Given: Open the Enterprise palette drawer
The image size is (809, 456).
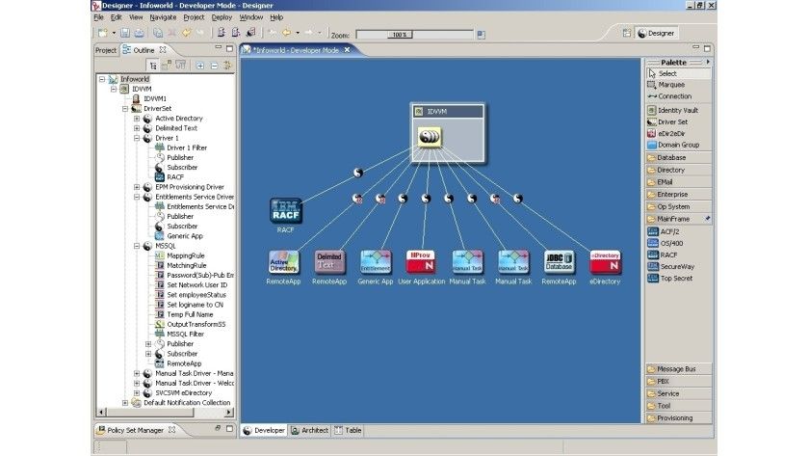Looking at the screenshot, I should point(678,194).
